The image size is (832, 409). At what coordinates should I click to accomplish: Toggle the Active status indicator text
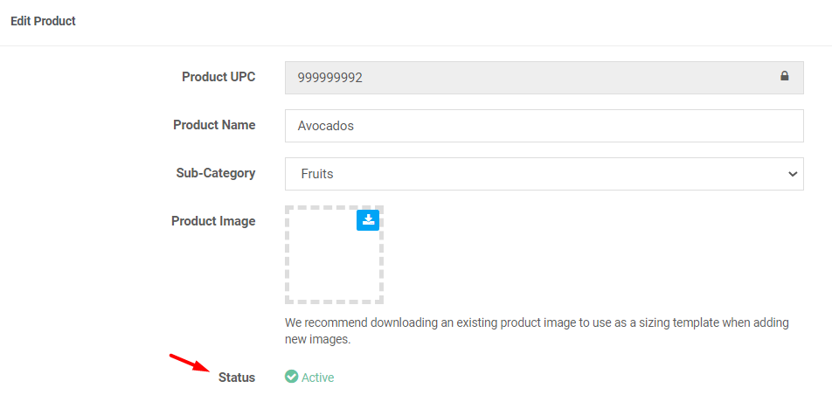(318, 378)
